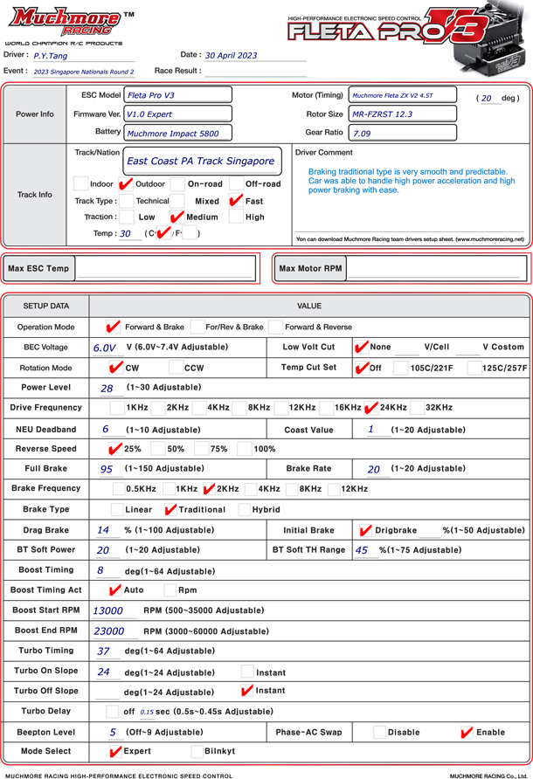
Task: Edit the Firmware Ver. field
Action: pyautogui.click(x=177, y=114)
